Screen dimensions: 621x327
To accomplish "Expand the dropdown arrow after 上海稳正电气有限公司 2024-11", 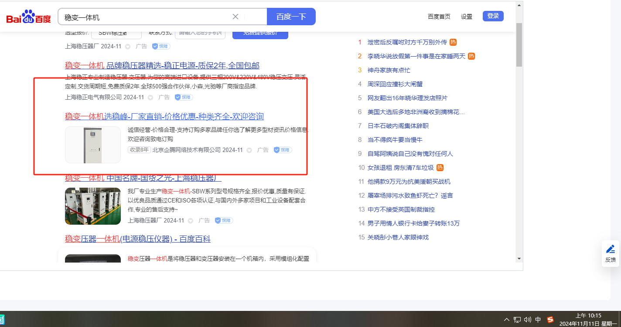I will click(150, 98).
